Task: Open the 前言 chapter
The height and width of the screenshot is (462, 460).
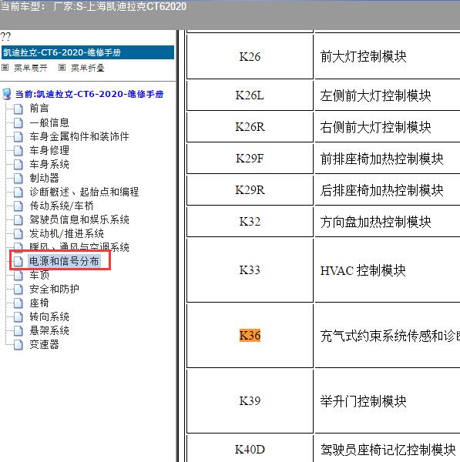Action: tap(39, 109)
